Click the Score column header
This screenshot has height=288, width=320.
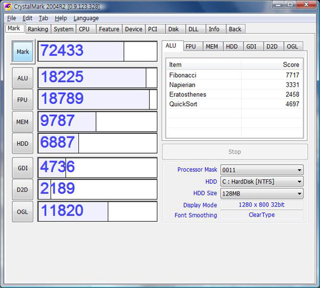tap(271, 65)
